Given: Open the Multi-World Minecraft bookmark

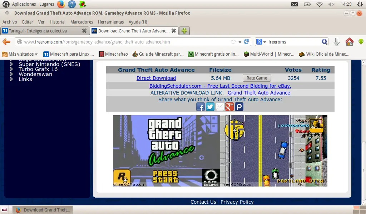Looking at the screenshot, I should (x=269, y=54).
